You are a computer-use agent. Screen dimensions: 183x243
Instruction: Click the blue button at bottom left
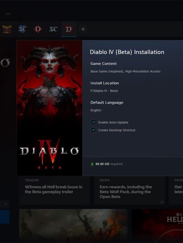[x=5, y=217]
